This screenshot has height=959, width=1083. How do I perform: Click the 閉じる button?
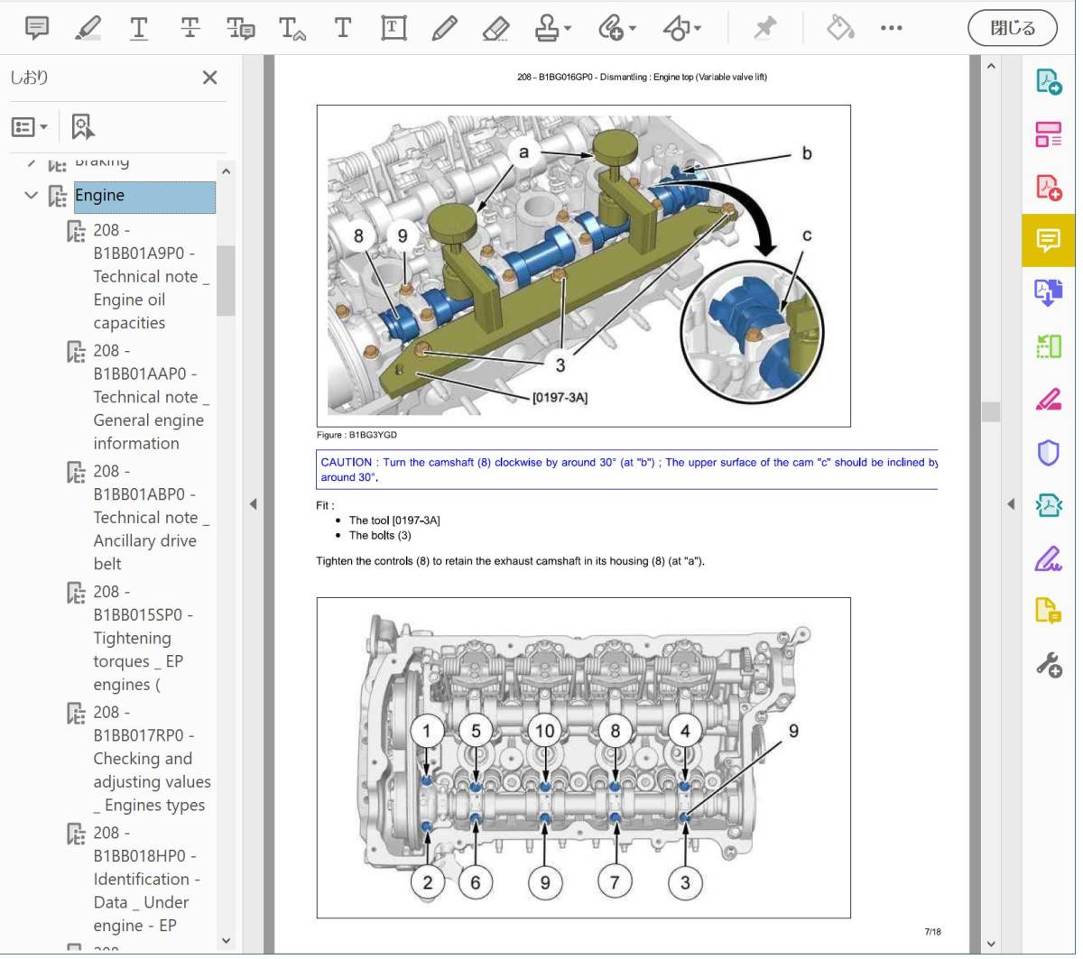pyautogui.click(x=1013, y=28)
